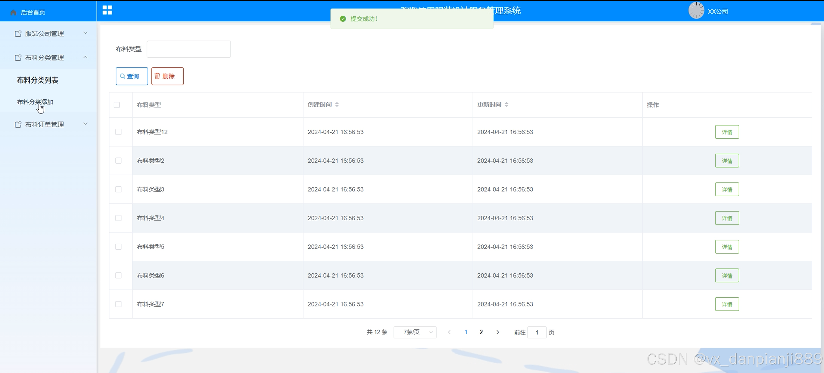Open 详情 for the 布料类型3 row

coord(727,190)
